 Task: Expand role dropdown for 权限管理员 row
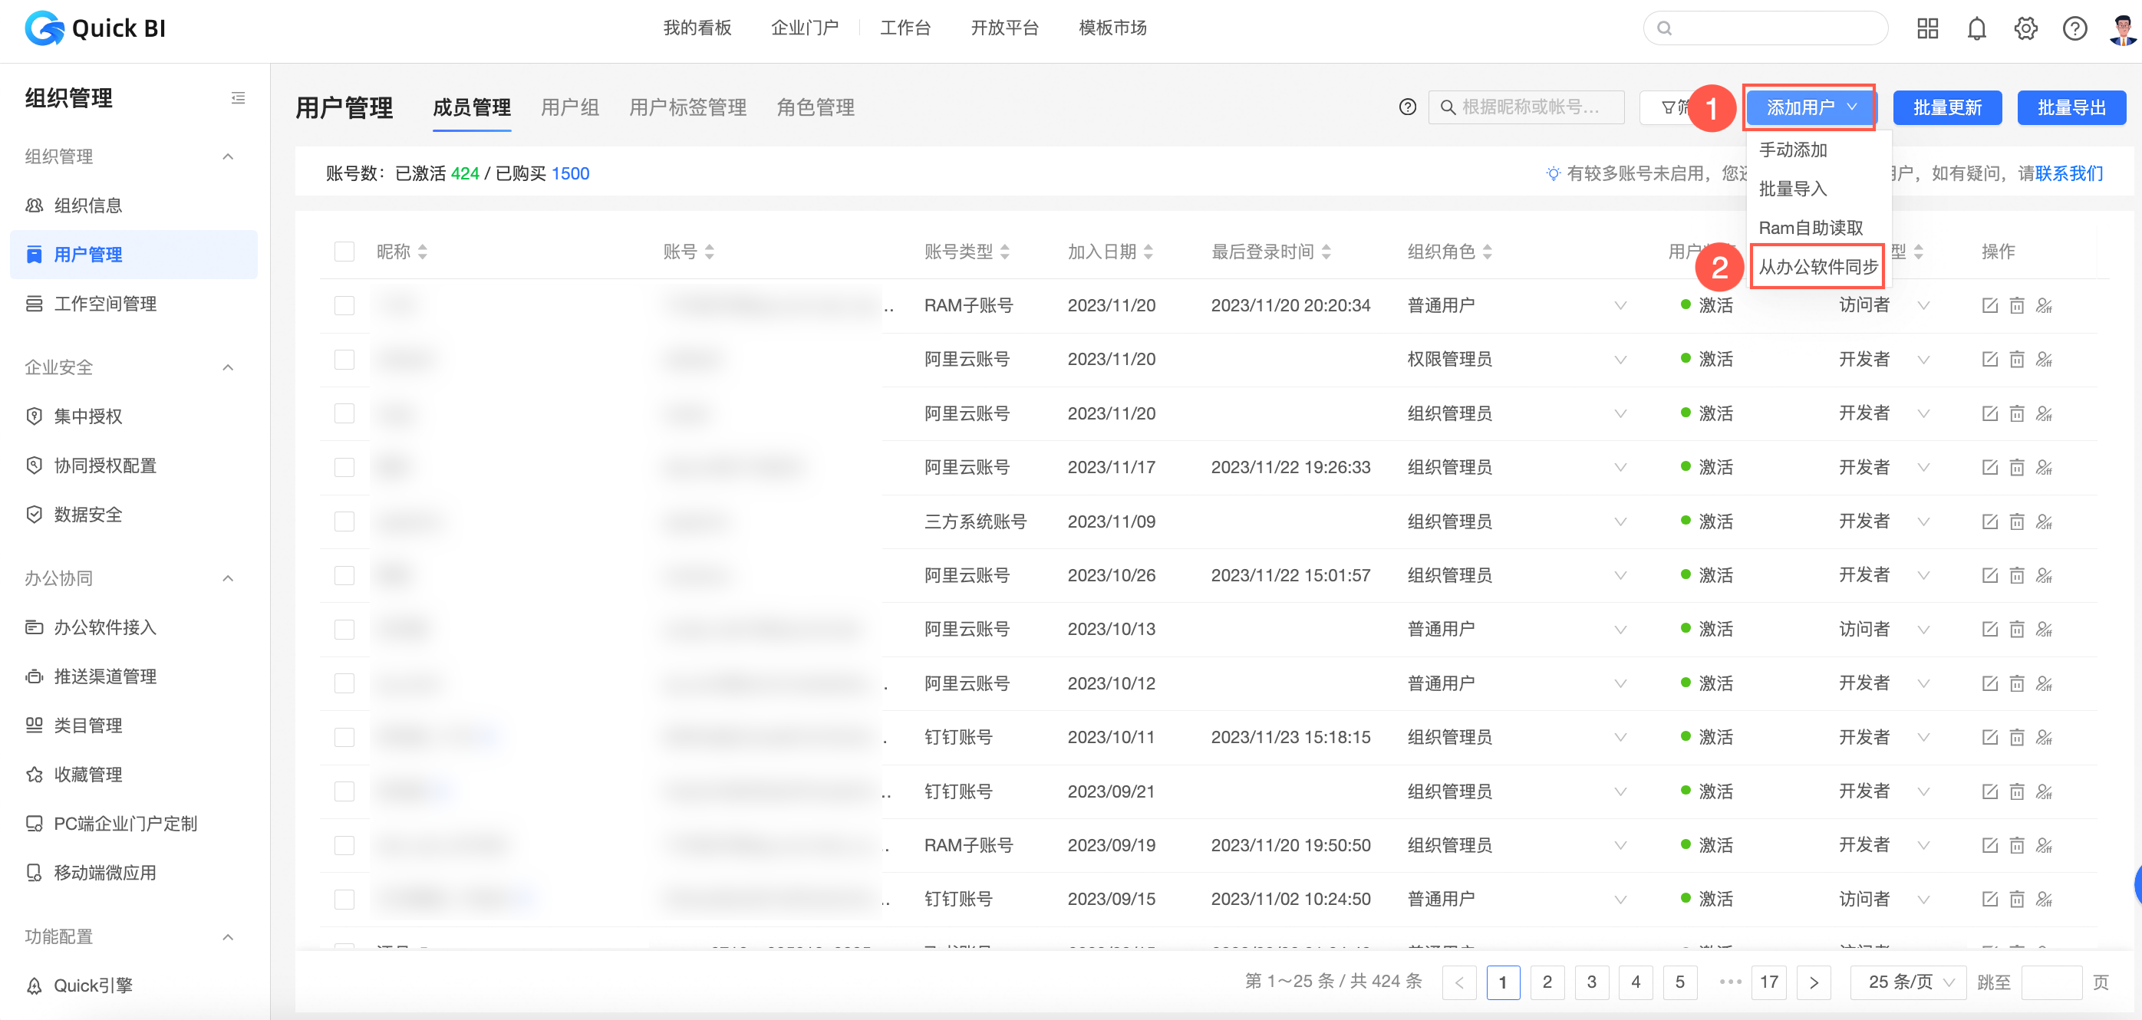(x=1620, y=360)
